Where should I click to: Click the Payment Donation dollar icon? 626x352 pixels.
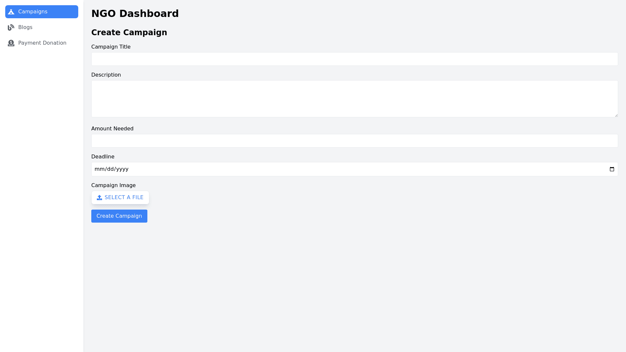(x=11, y=43)
